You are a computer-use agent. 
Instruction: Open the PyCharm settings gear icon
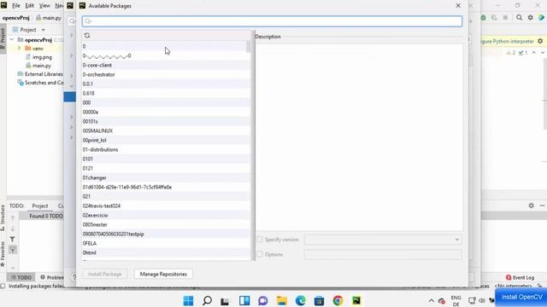pos(530,17)
